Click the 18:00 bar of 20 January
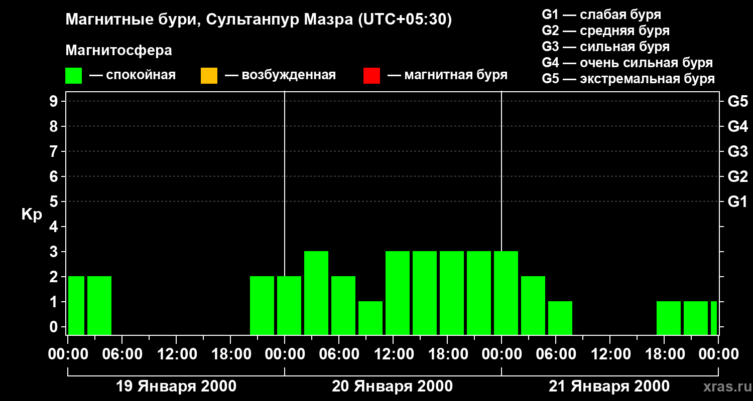This screenshot has width=753, height=401. [x=452, y=293]
